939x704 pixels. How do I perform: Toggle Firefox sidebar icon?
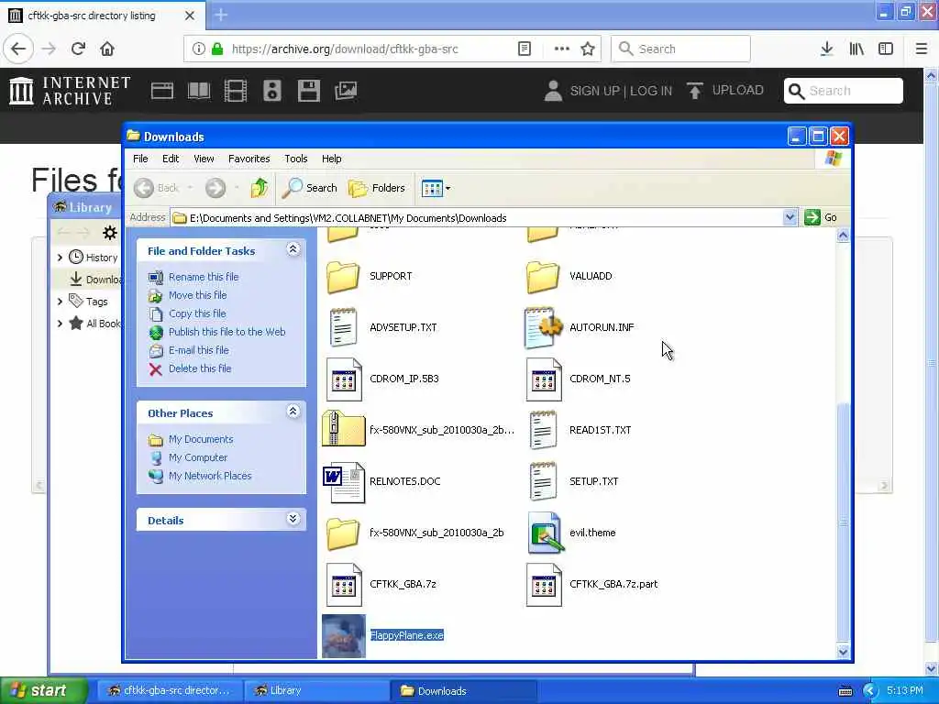click(886, 49)
